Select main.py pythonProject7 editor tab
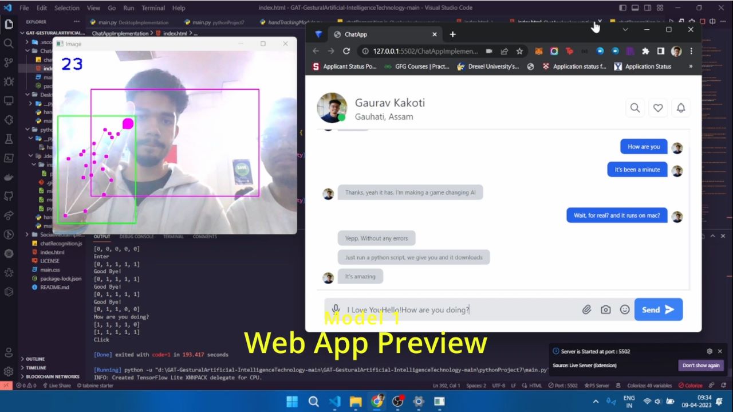 (218, 22)
